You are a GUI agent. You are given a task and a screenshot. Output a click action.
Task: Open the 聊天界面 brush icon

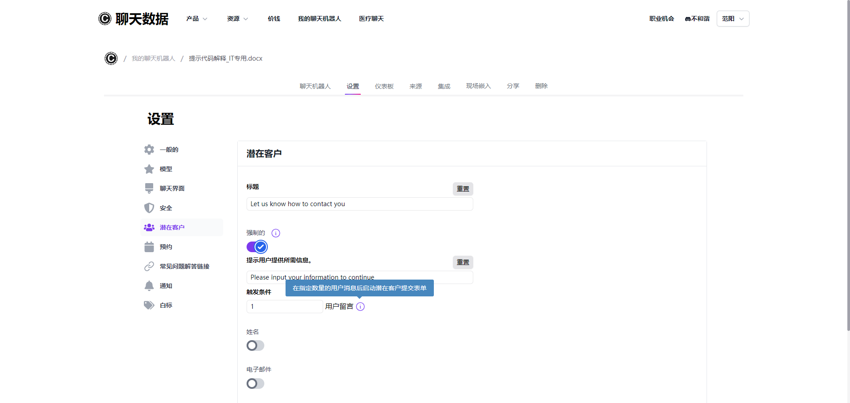pos(149,188)
